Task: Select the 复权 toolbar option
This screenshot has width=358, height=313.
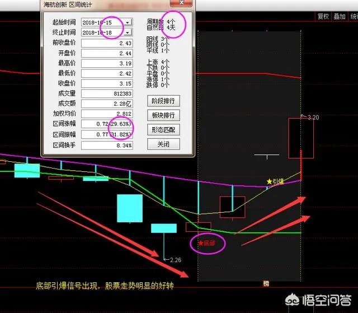Action: click(323, 16)
